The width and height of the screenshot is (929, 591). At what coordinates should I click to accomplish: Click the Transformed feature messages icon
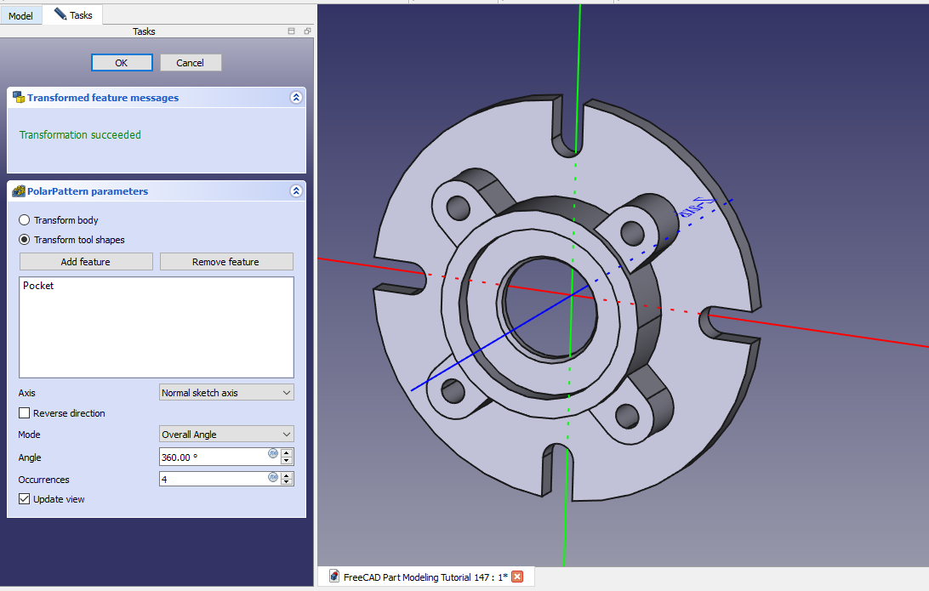18,98
